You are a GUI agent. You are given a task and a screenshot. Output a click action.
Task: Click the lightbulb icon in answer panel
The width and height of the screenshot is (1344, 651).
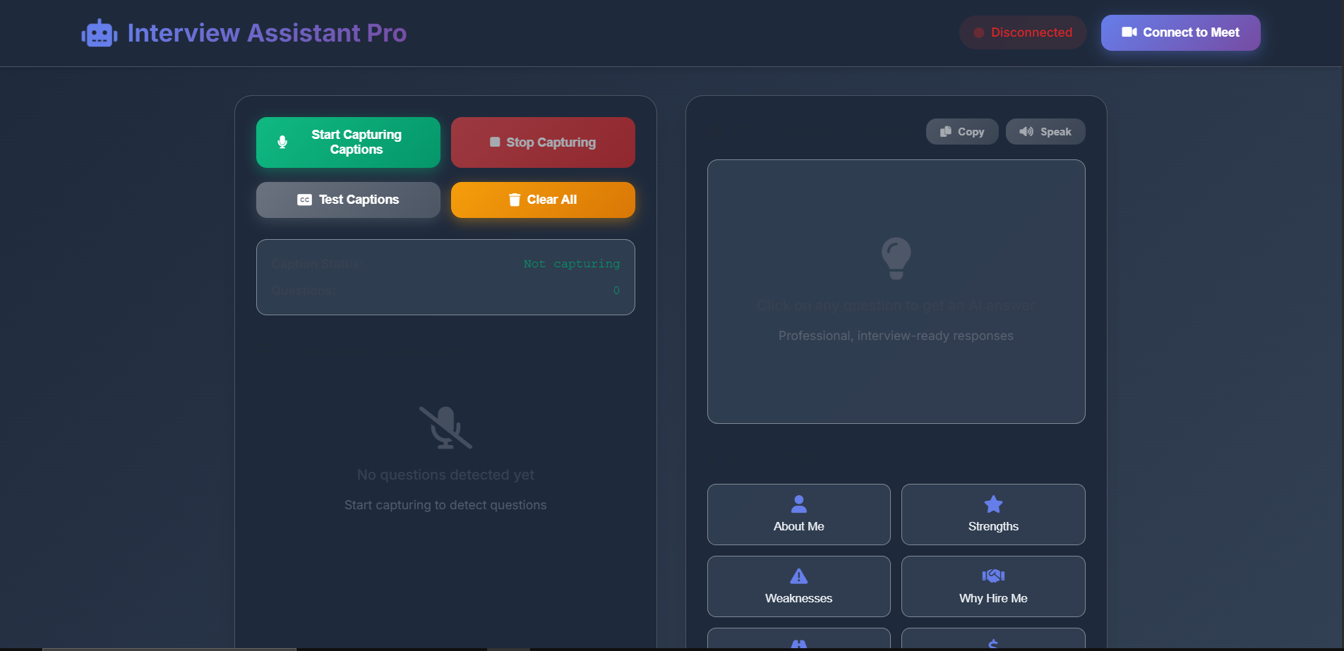click(x=896, y=258)
